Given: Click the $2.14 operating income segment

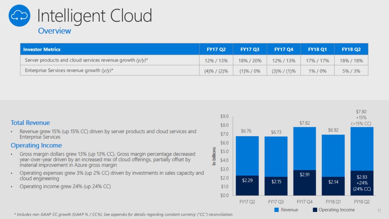Looking at the screenshot, I should pyautogui.click(x=334, y=186).
